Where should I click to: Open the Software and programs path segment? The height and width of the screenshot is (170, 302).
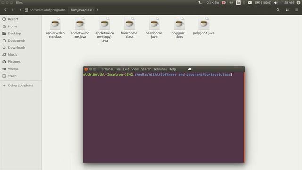[45, 10]
